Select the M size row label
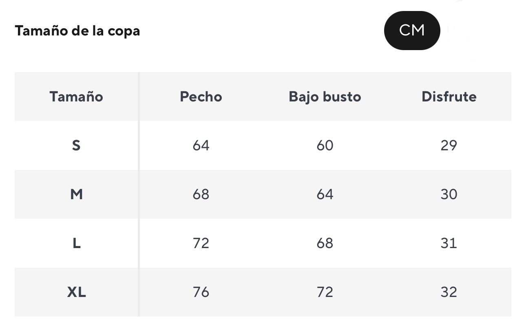 tap(76, 194)
